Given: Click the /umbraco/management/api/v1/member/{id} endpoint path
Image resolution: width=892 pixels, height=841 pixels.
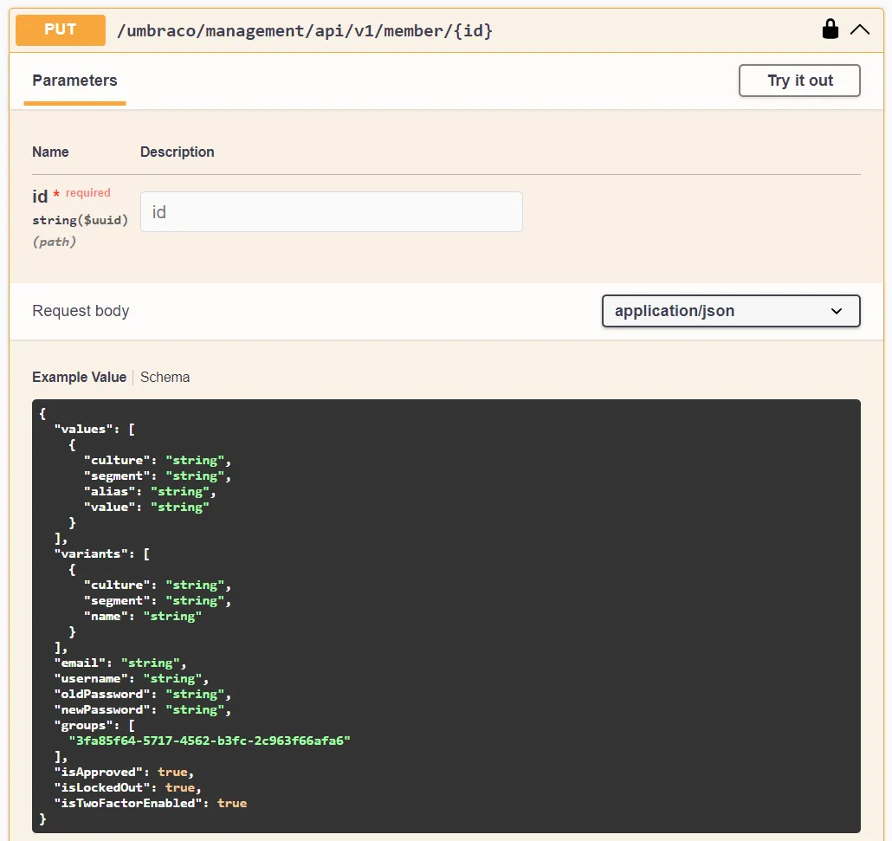Looking at the screenshot, I should coord(304,31).
